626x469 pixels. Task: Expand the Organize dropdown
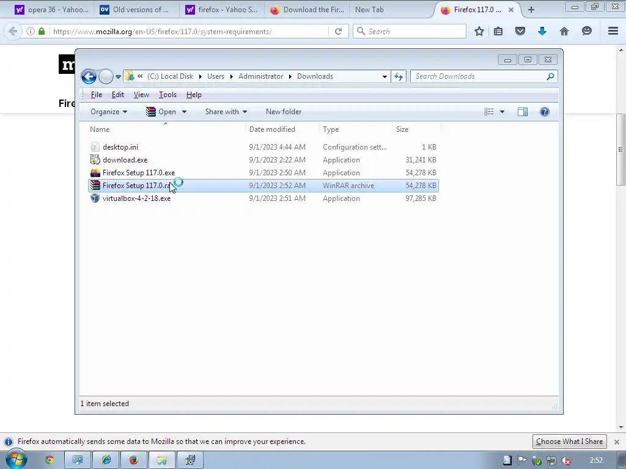109,112
